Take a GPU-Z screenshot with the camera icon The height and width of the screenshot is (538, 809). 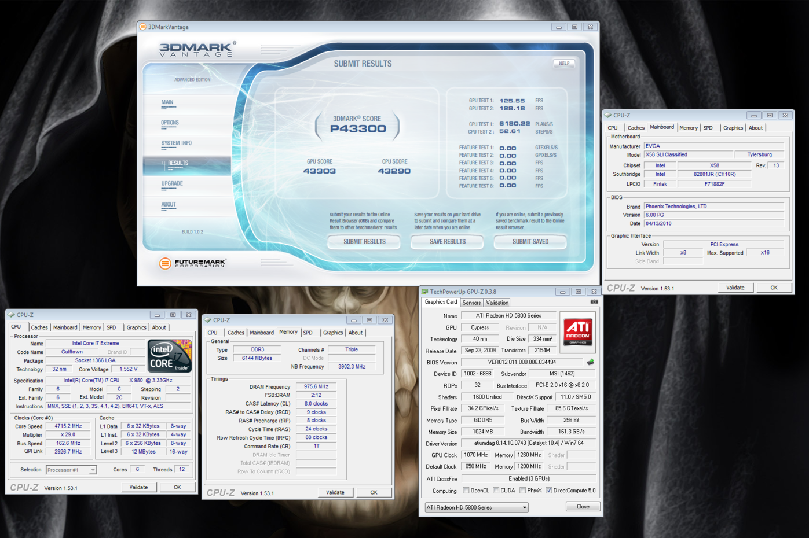click(594, 302)
